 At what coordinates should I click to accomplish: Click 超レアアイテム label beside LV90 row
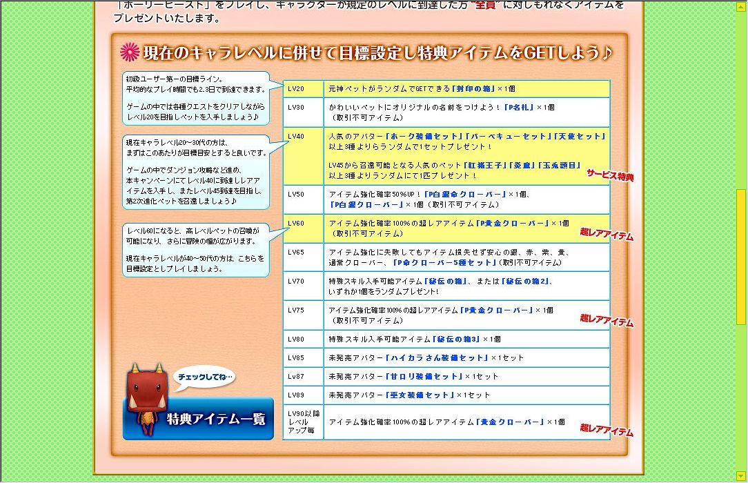click(607, 430)
